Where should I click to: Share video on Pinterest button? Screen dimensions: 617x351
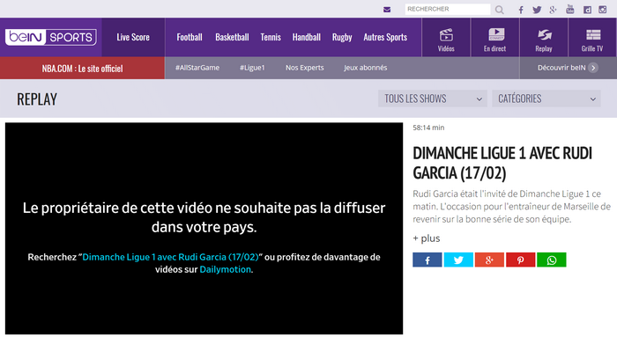520,260
